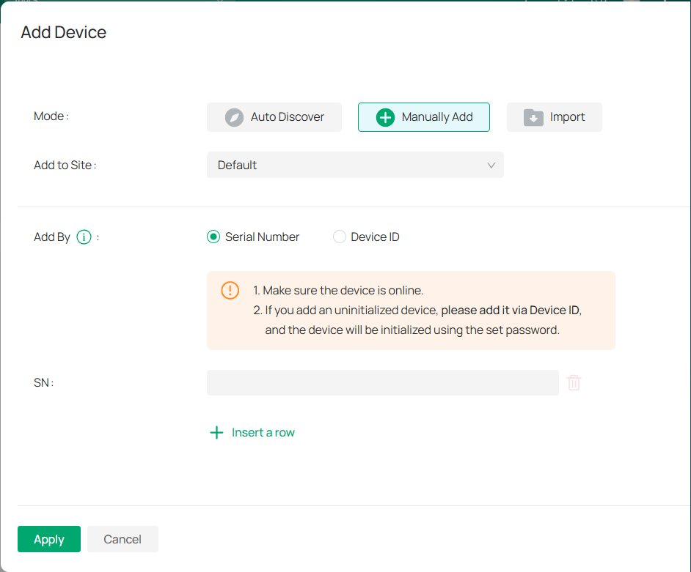Click the plus icon next to Insert a row
The width and height of the screenshot is (691, 572).
click(x=216, y=432)
